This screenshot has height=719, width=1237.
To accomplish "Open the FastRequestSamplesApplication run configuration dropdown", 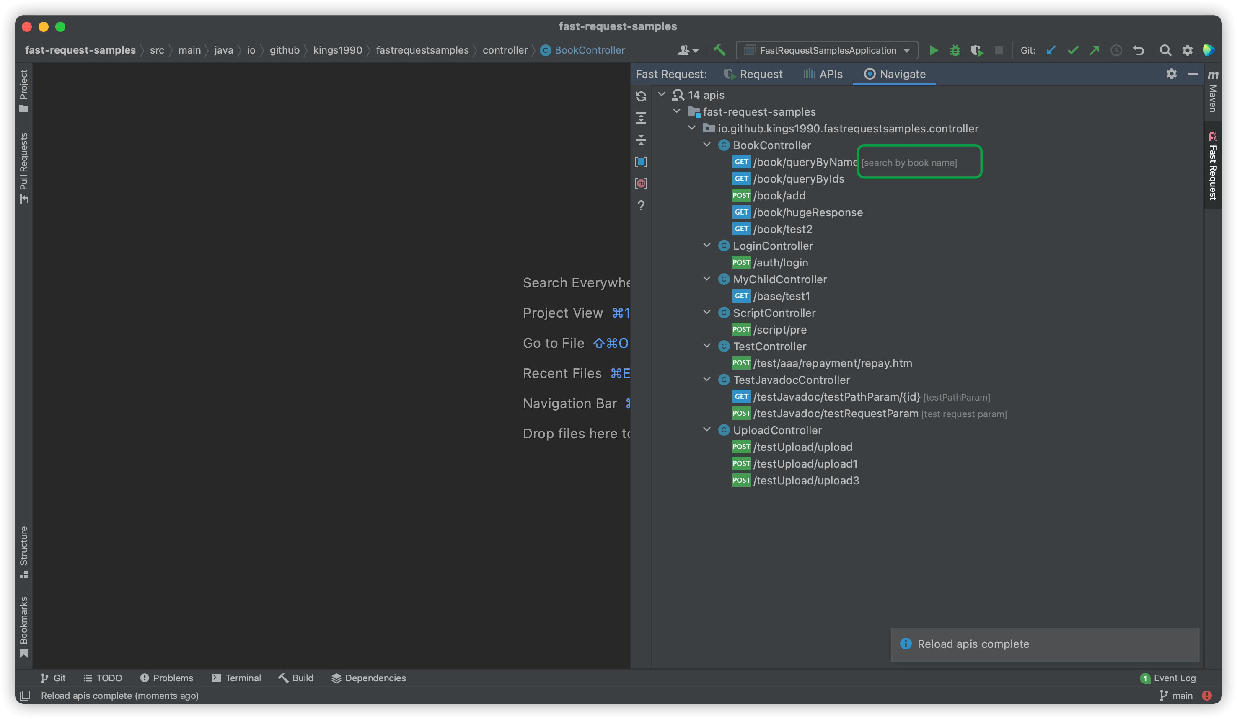I will point(826,50).
